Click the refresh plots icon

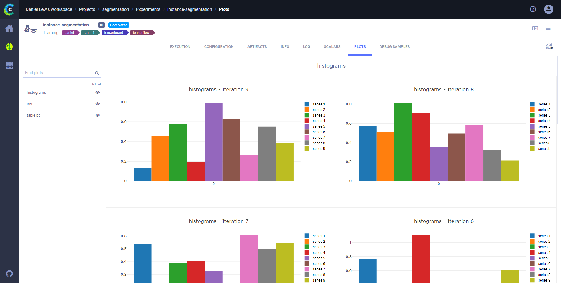click(x=549, y=46)
